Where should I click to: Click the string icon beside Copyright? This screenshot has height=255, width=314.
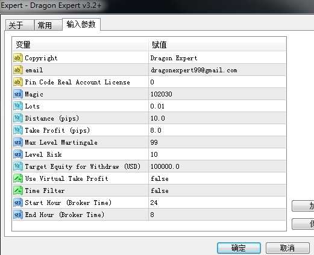click(x=17, y=58)
